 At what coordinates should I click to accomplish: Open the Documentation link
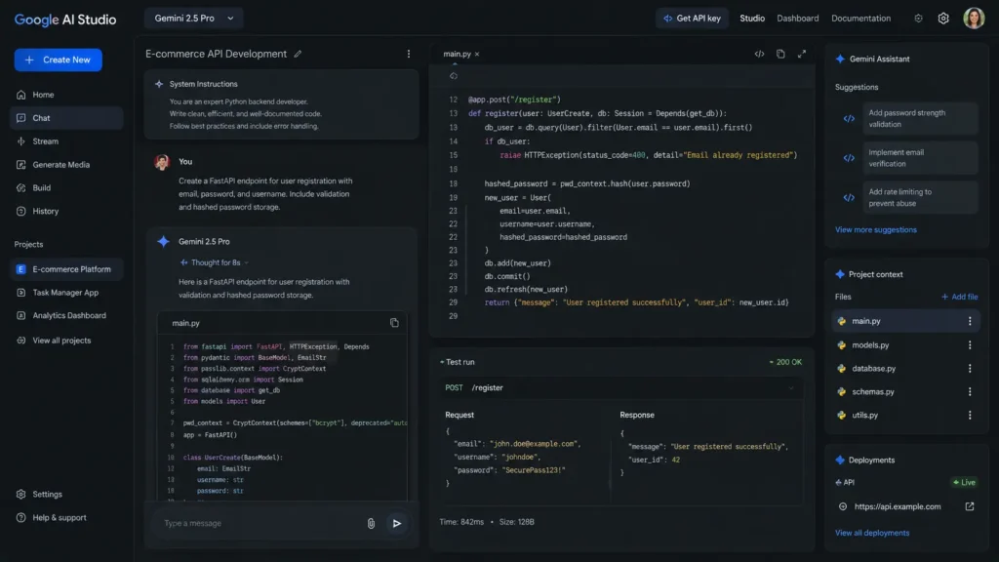click(860, 19)
